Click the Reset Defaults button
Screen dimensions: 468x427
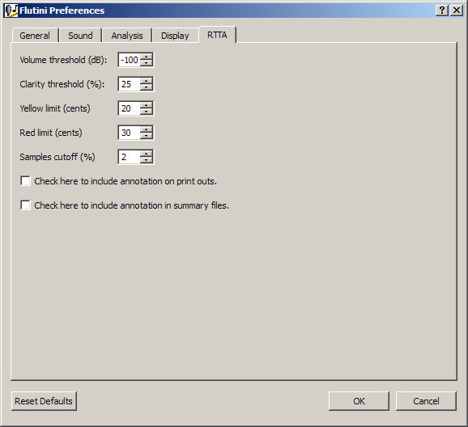pos(44,401)
